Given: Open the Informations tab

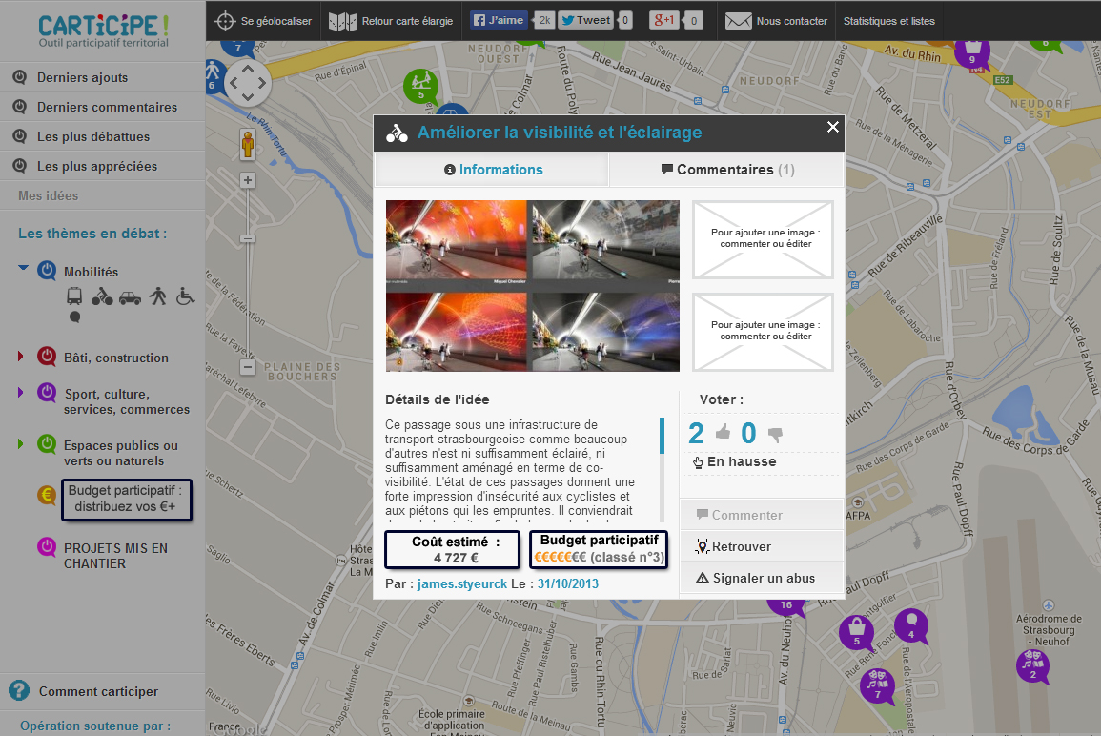Looking at the screenshot, I should (x=492, y=170).
